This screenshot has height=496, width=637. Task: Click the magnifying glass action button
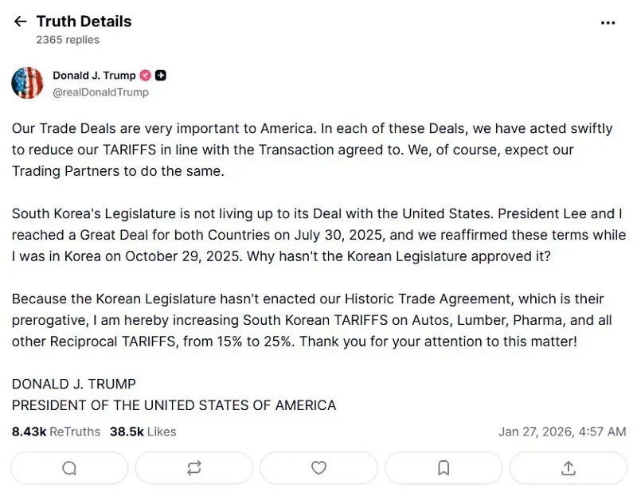point(68,468)
